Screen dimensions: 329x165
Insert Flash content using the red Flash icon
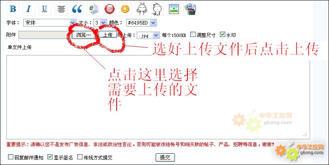(x=109, y=9)
